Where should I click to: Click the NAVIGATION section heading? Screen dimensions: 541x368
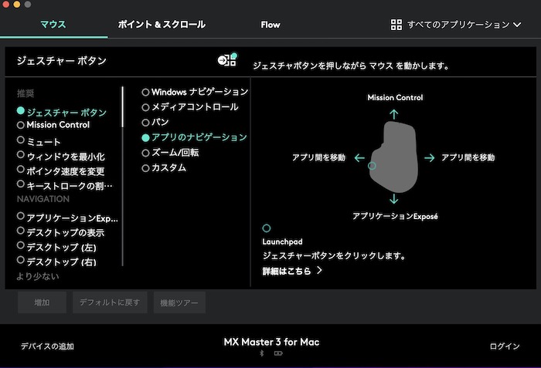[43, 199]
